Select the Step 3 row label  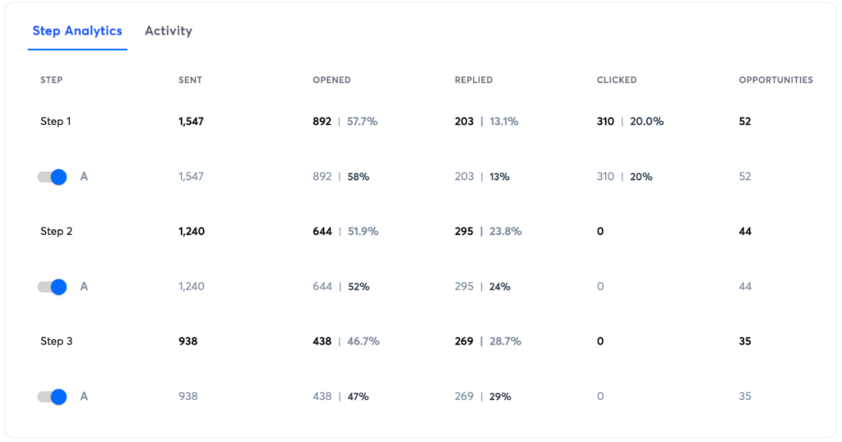click(x=56, y=342)
